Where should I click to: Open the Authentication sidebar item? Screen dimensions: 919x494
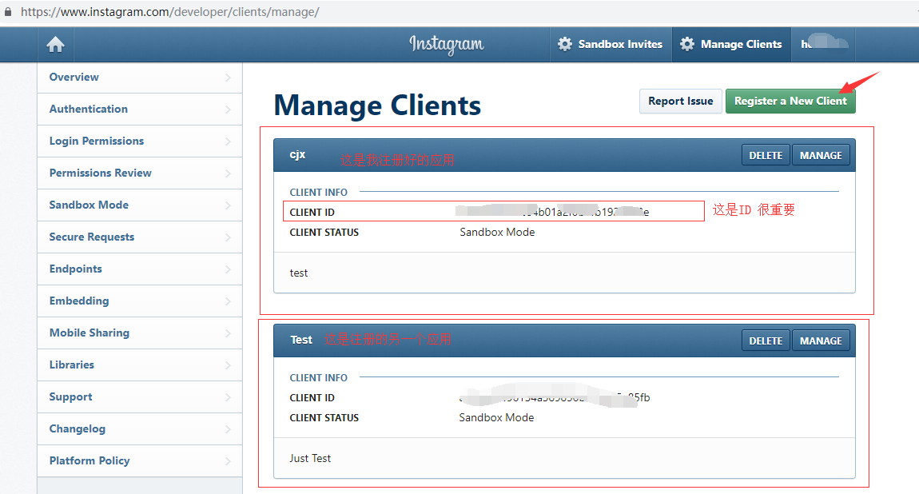click(140, 109)
